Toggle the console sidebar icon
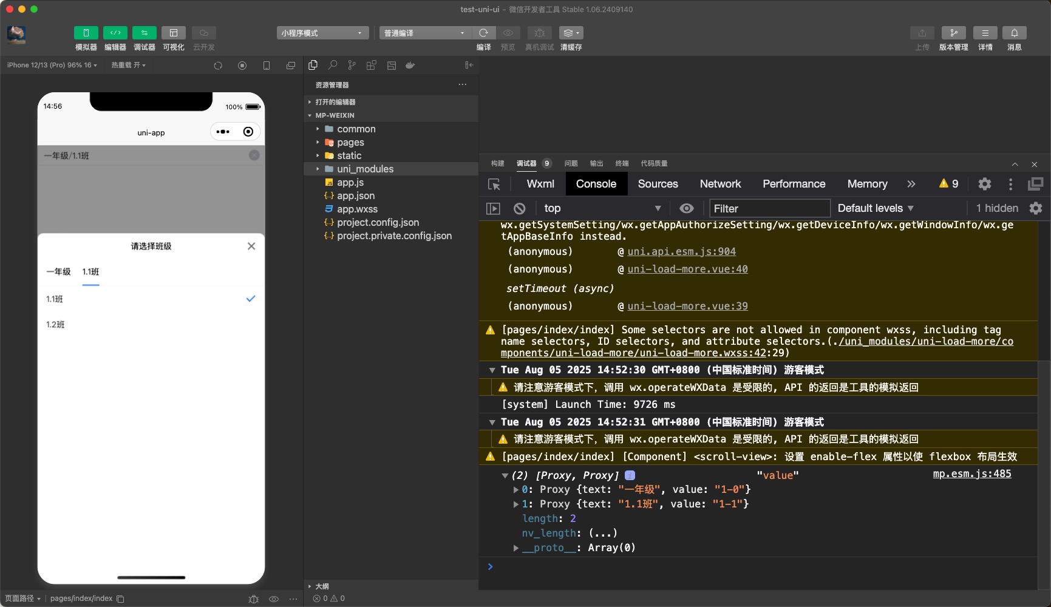 click(493, 208)
